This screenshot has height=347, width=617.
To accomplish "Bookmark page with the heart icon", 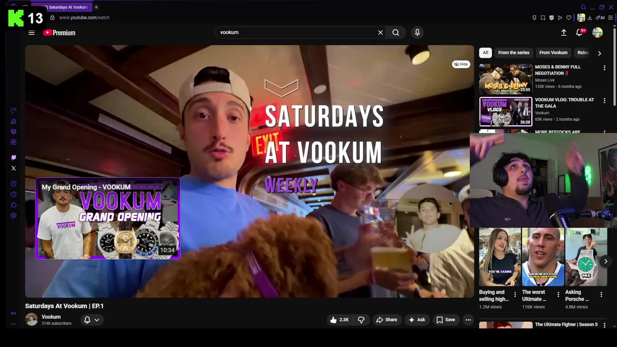I will pos(569,18).
